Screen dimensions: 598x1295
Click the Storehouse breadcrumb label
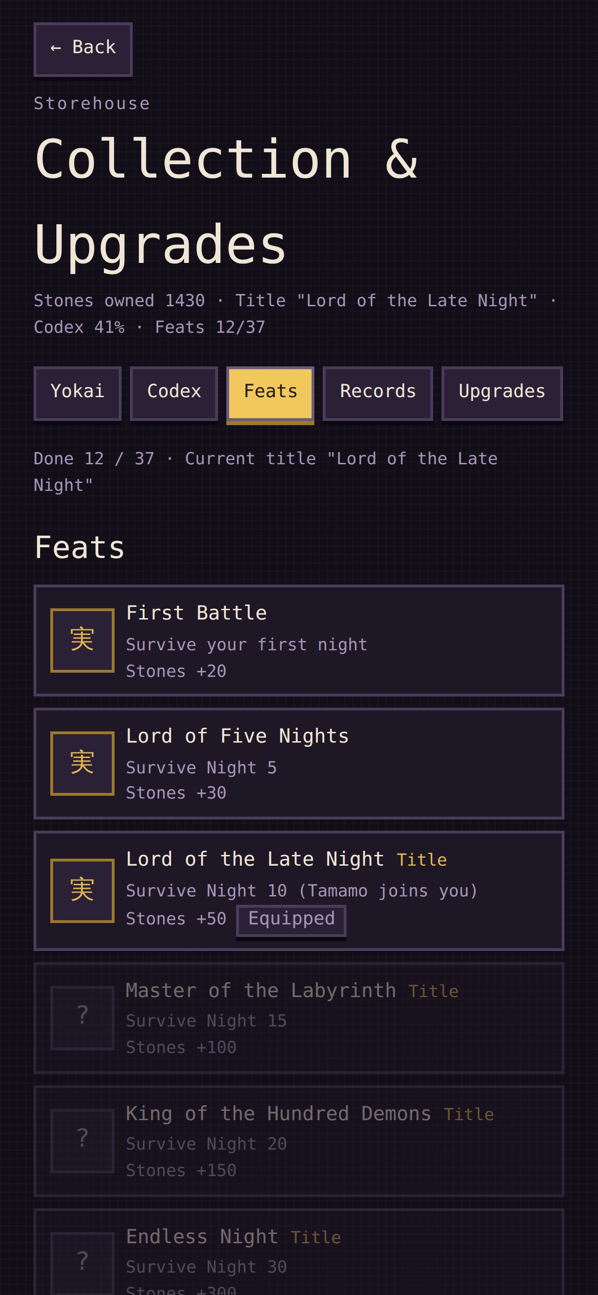92,103
